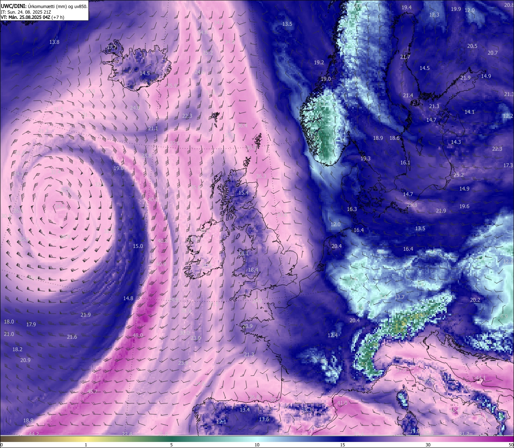Click the 36.3 value northeast of Scotland

pos(261,176)
